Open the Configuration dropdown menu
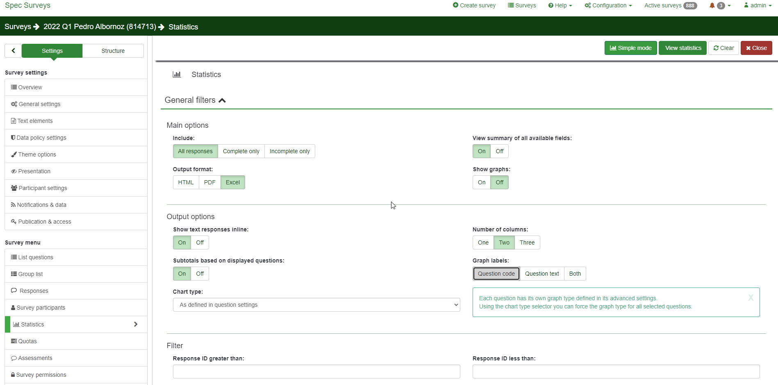This screenshot has height=385, width=778. pos(608,5)
